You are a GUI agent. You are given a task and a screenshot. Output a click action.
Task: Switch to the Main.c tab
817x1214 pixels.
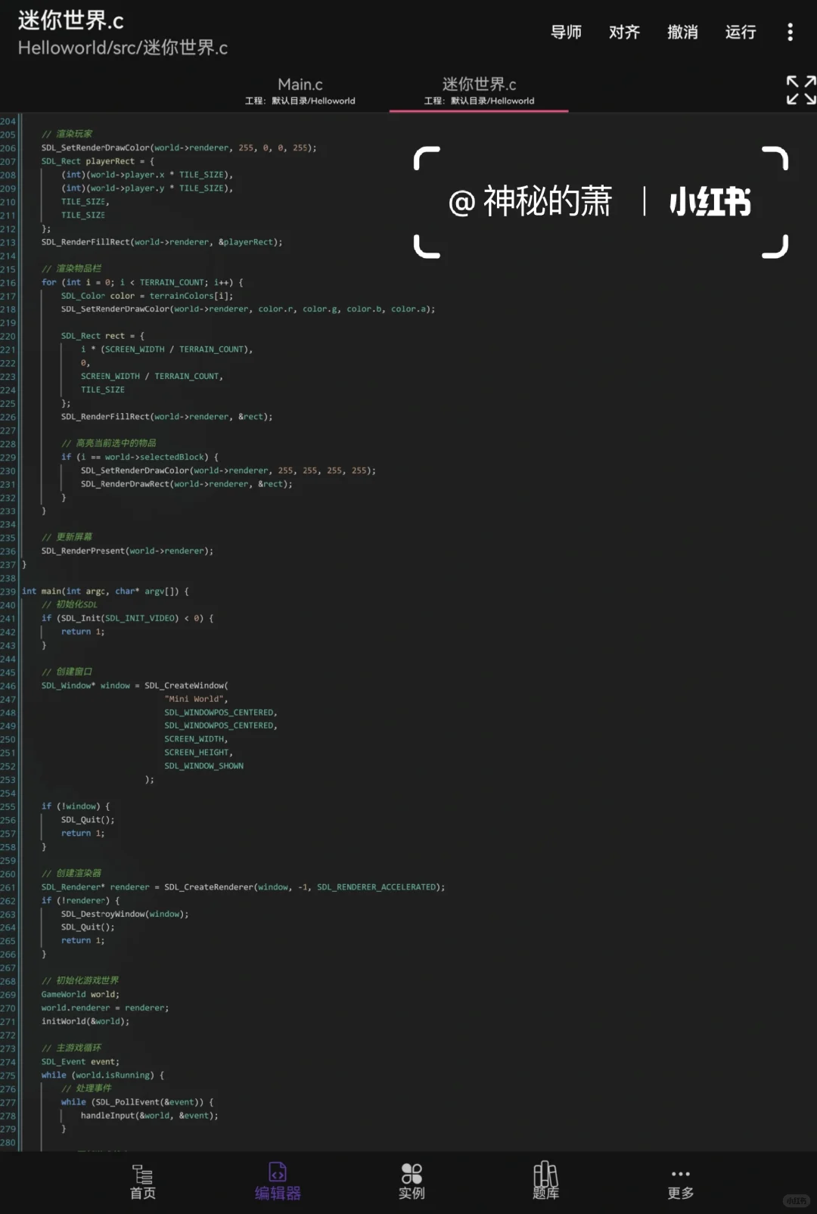(x=300, y=90)
